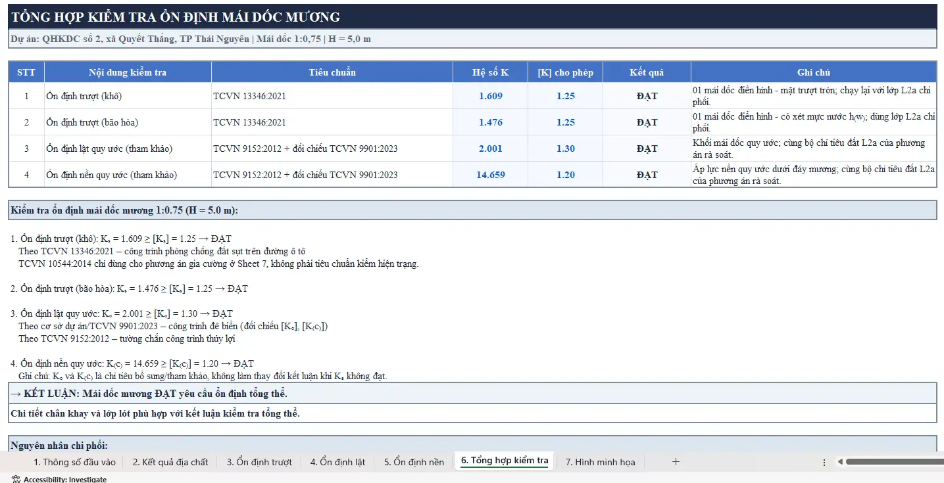Click the 'Ổn định trượt (bão hòa)' cell

tap(128, 122)
